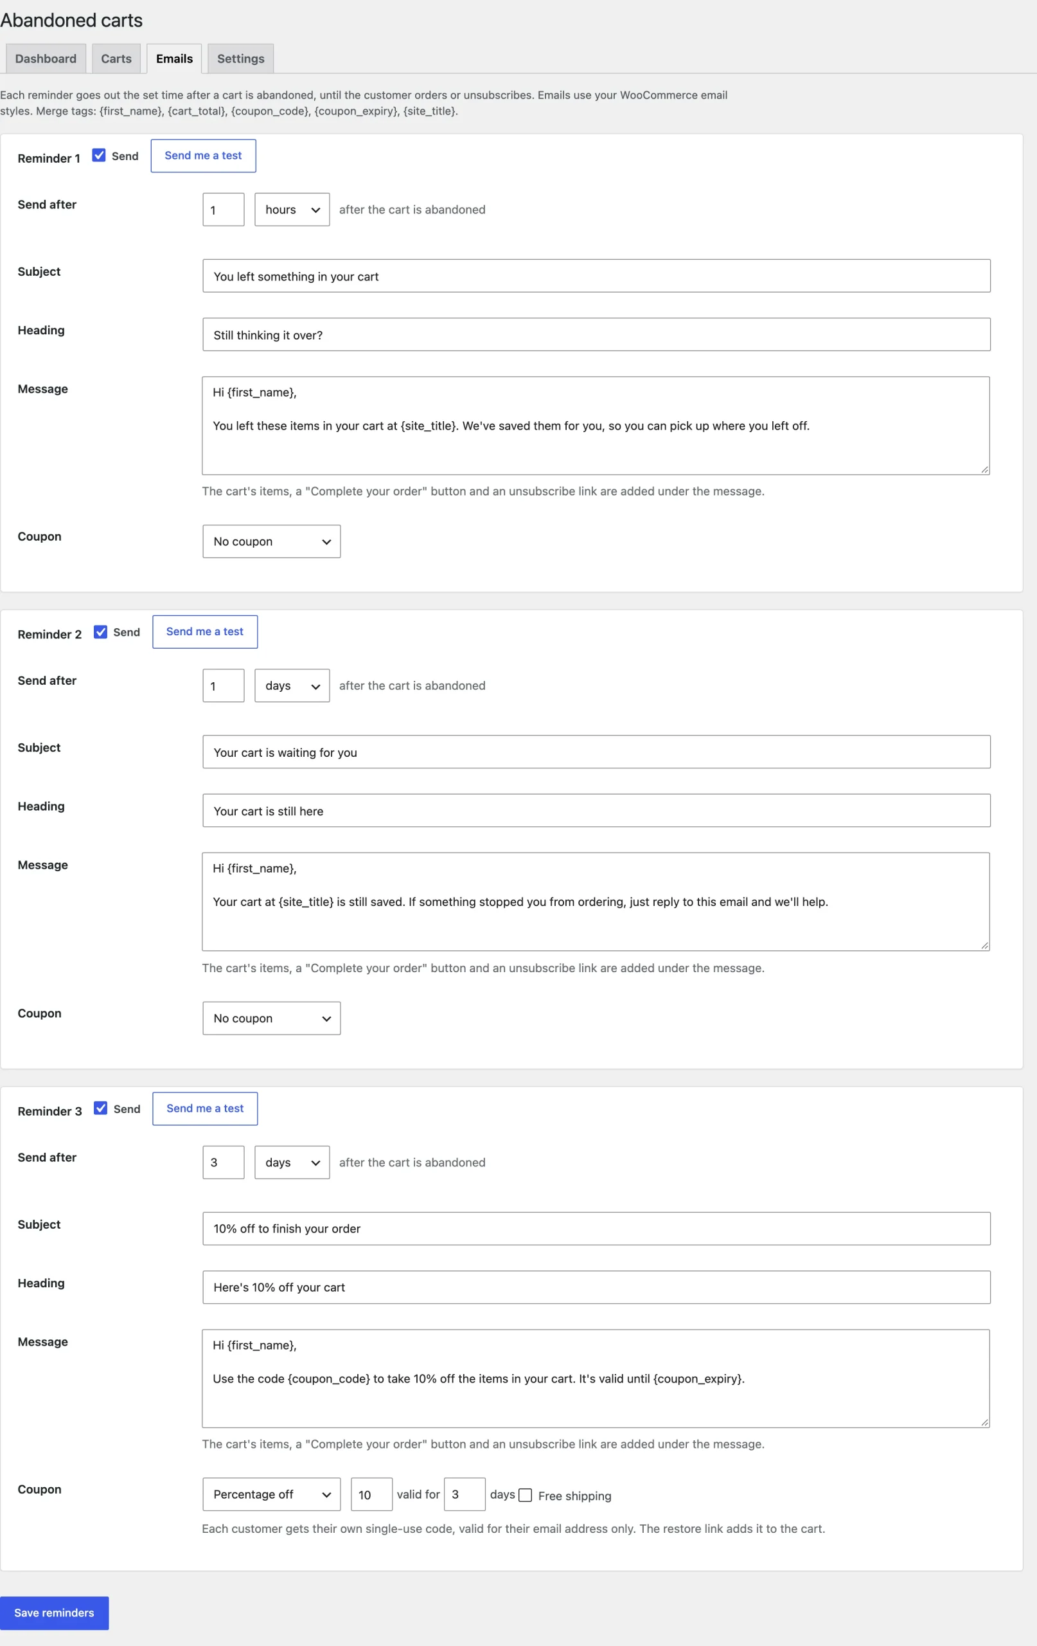Image resolution: width=1037 pixels, height=1646 pixels.
Task: Edit subject 'Your cart is waiting for you'
Action: [596, 752]
